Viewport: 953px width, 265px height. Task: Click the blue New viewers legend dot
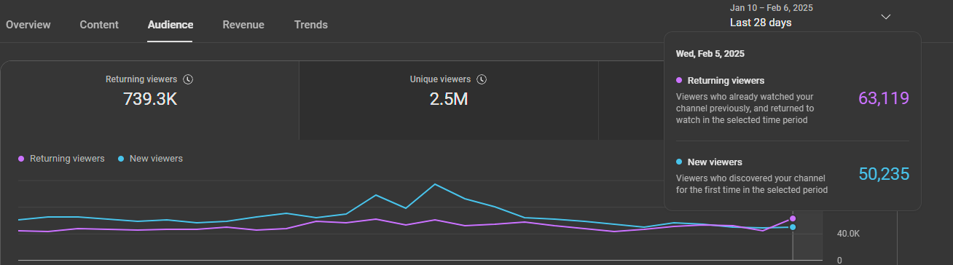pyautogui.click(x=120, y=159)
